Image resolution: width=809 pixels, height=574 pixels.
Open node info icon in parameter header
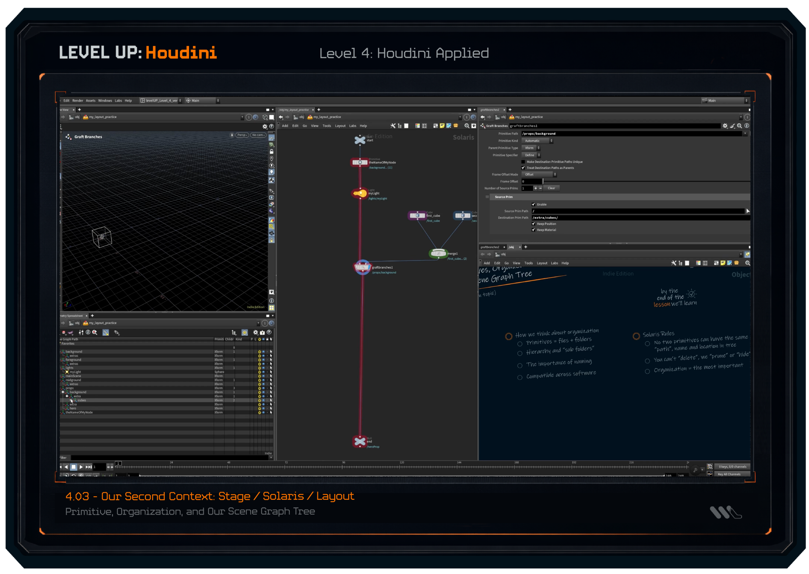point(747,126)
